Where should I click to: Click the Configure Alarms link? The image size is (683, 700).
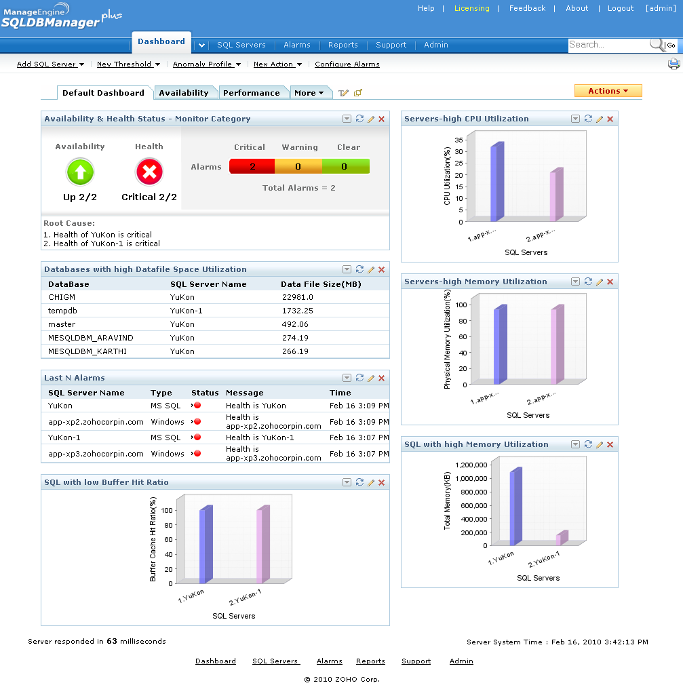coord(347,64)
